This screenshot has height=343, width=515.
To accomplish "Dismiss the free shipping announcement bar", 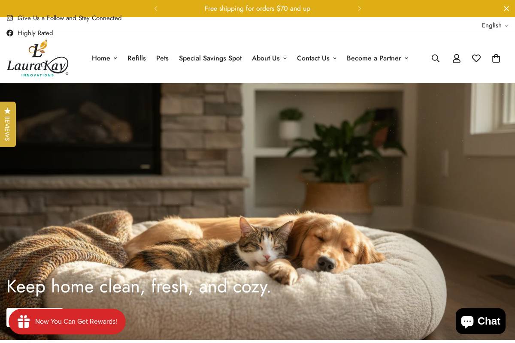I will coord(506,9).
